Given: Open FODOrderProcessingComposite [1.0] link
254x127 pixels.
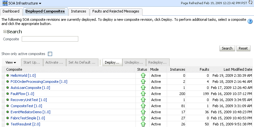Looking at the screenshot, I should coord(39,82).
